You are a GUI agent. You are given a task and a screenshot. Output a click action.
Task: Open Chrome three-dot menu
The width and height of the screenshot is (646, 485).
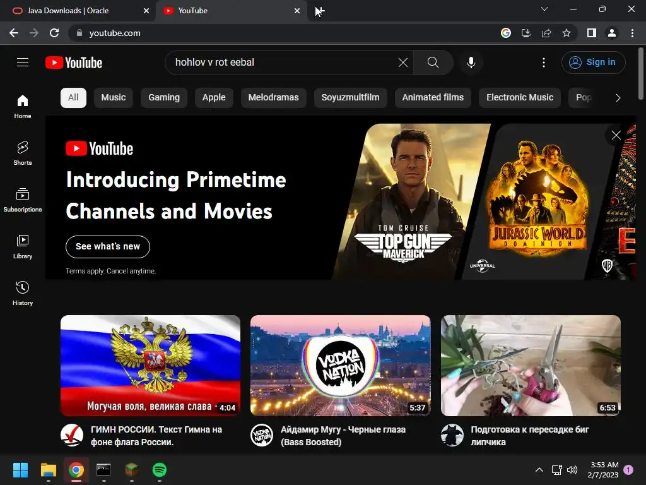[632, 33]
